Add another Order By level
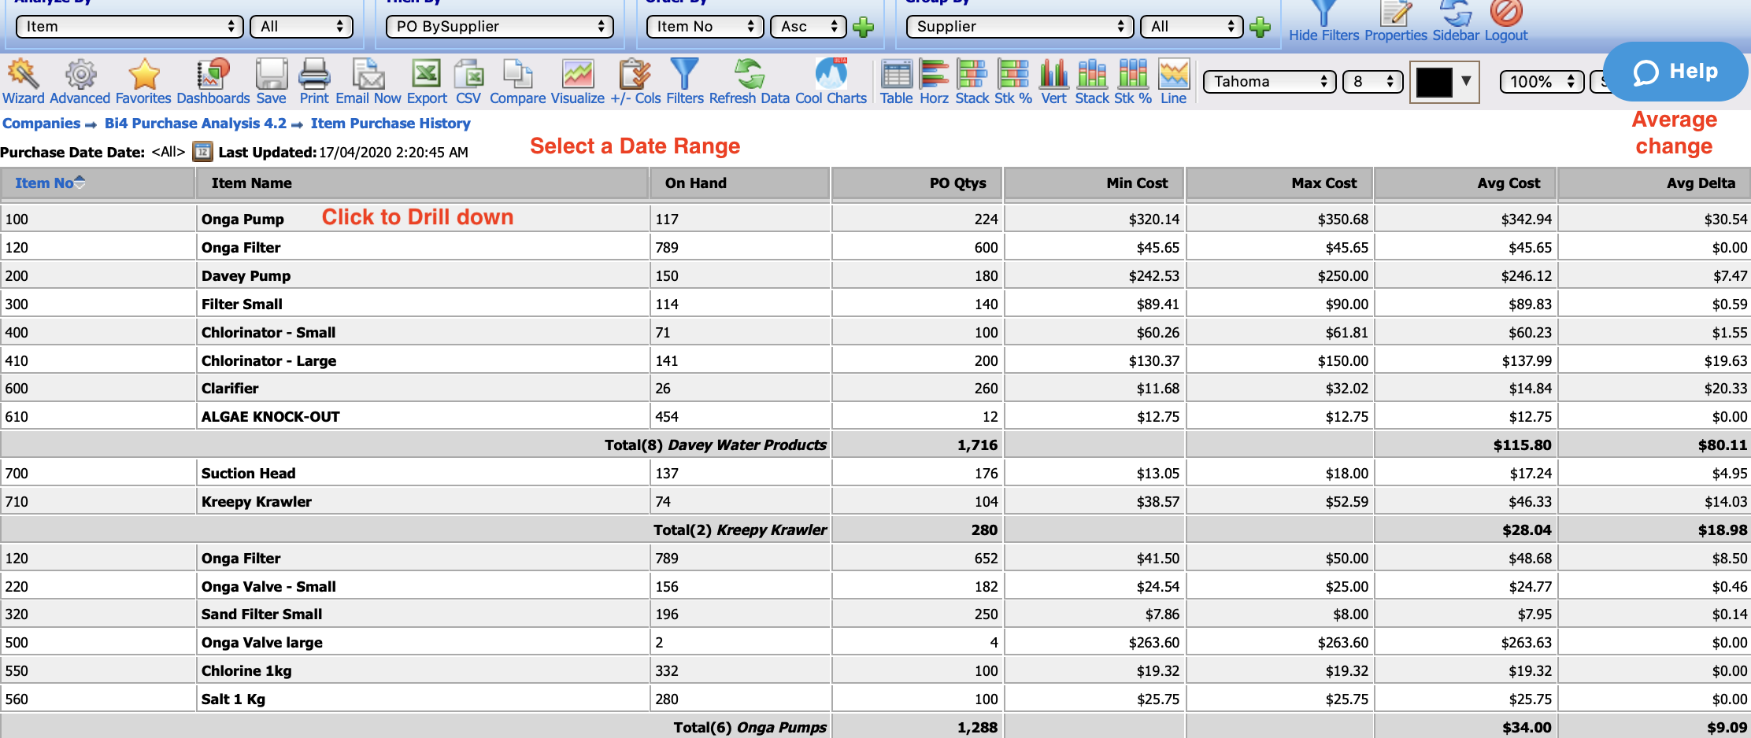 864,27
